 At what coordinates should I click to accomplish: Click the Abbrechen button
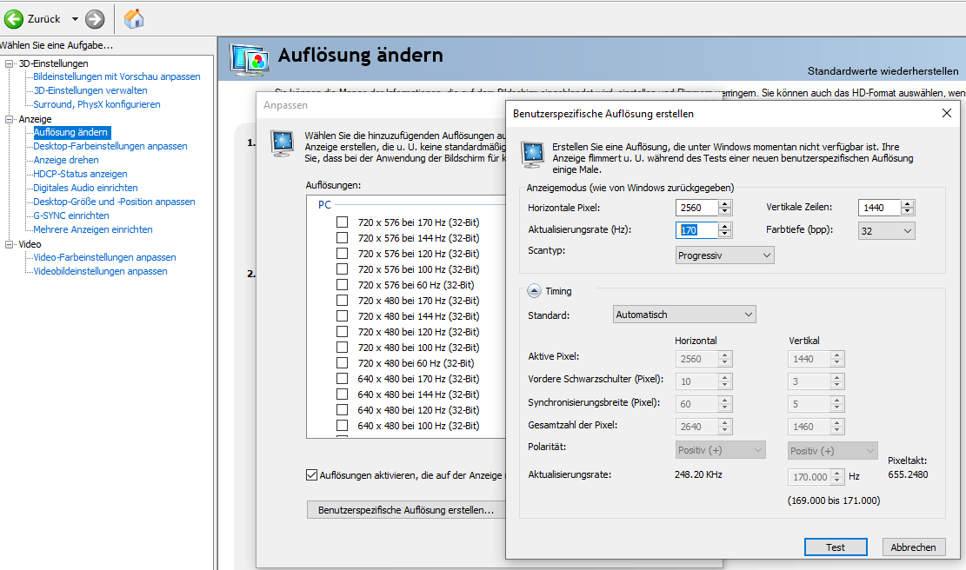pos(913,547)
